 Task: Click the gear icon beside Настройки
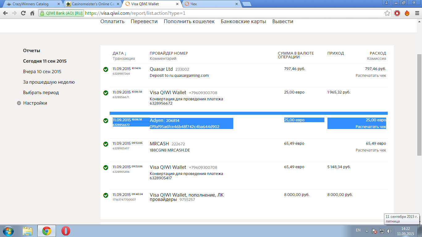coord(19,103)
